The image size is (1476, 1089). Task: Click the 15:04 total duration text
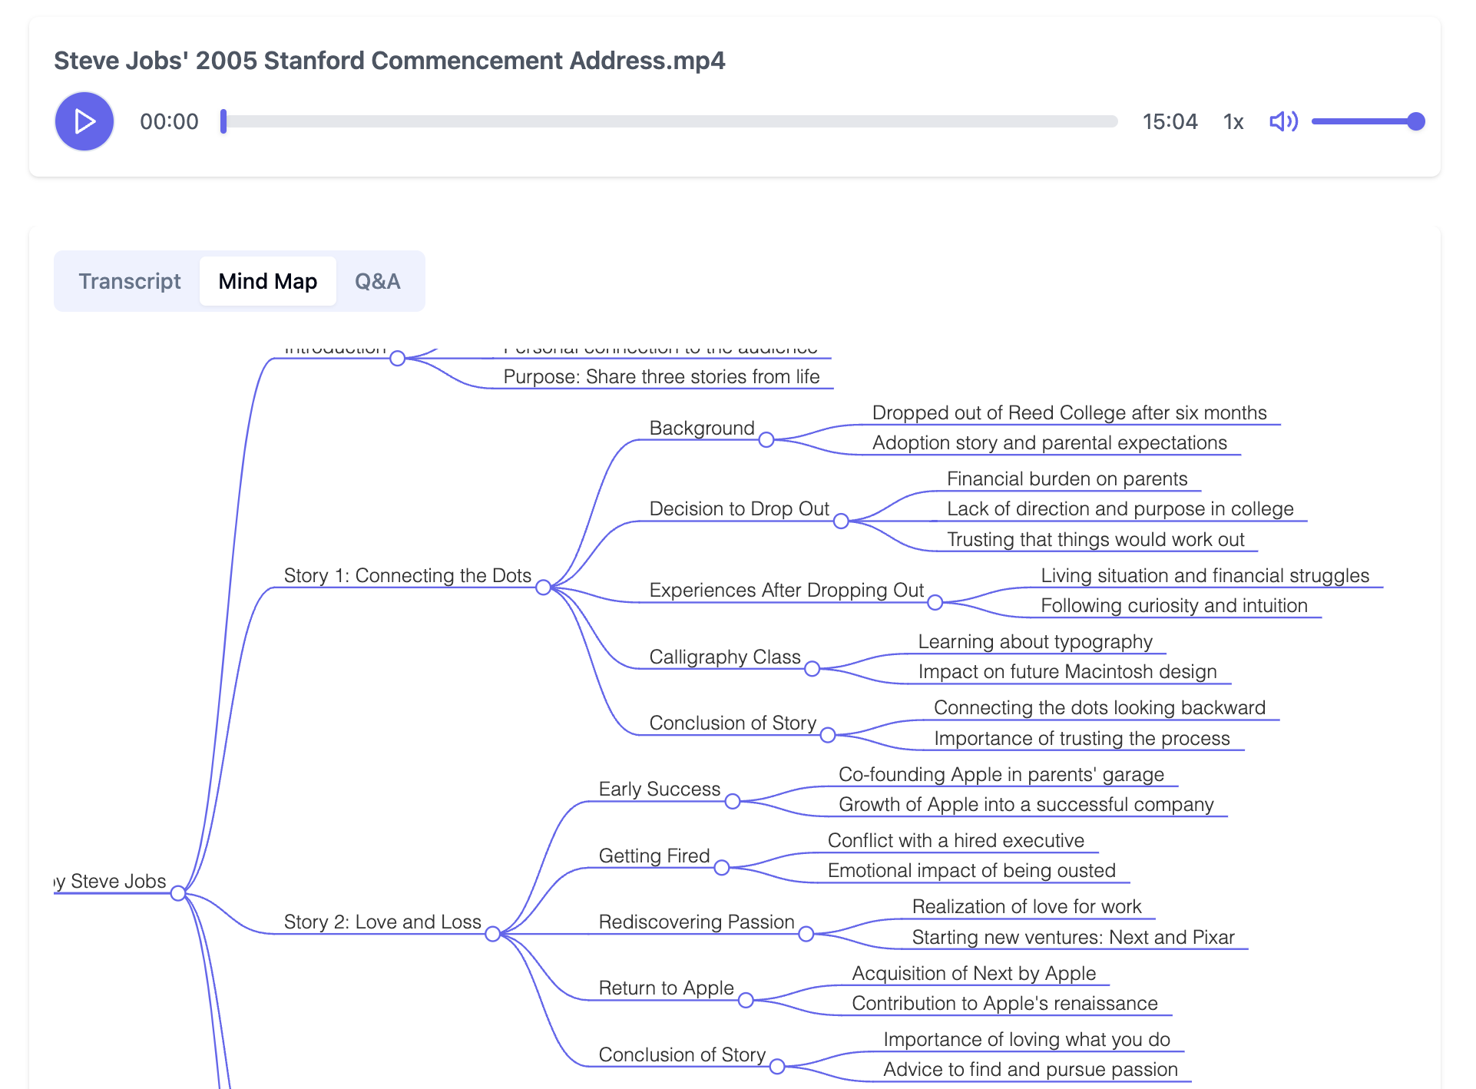tap(1170, 121)
